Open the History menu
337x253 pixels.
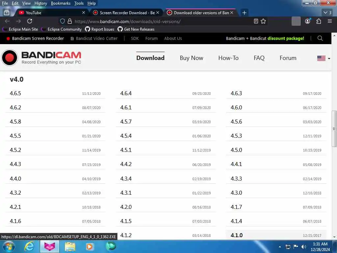(x=40, y=3)
